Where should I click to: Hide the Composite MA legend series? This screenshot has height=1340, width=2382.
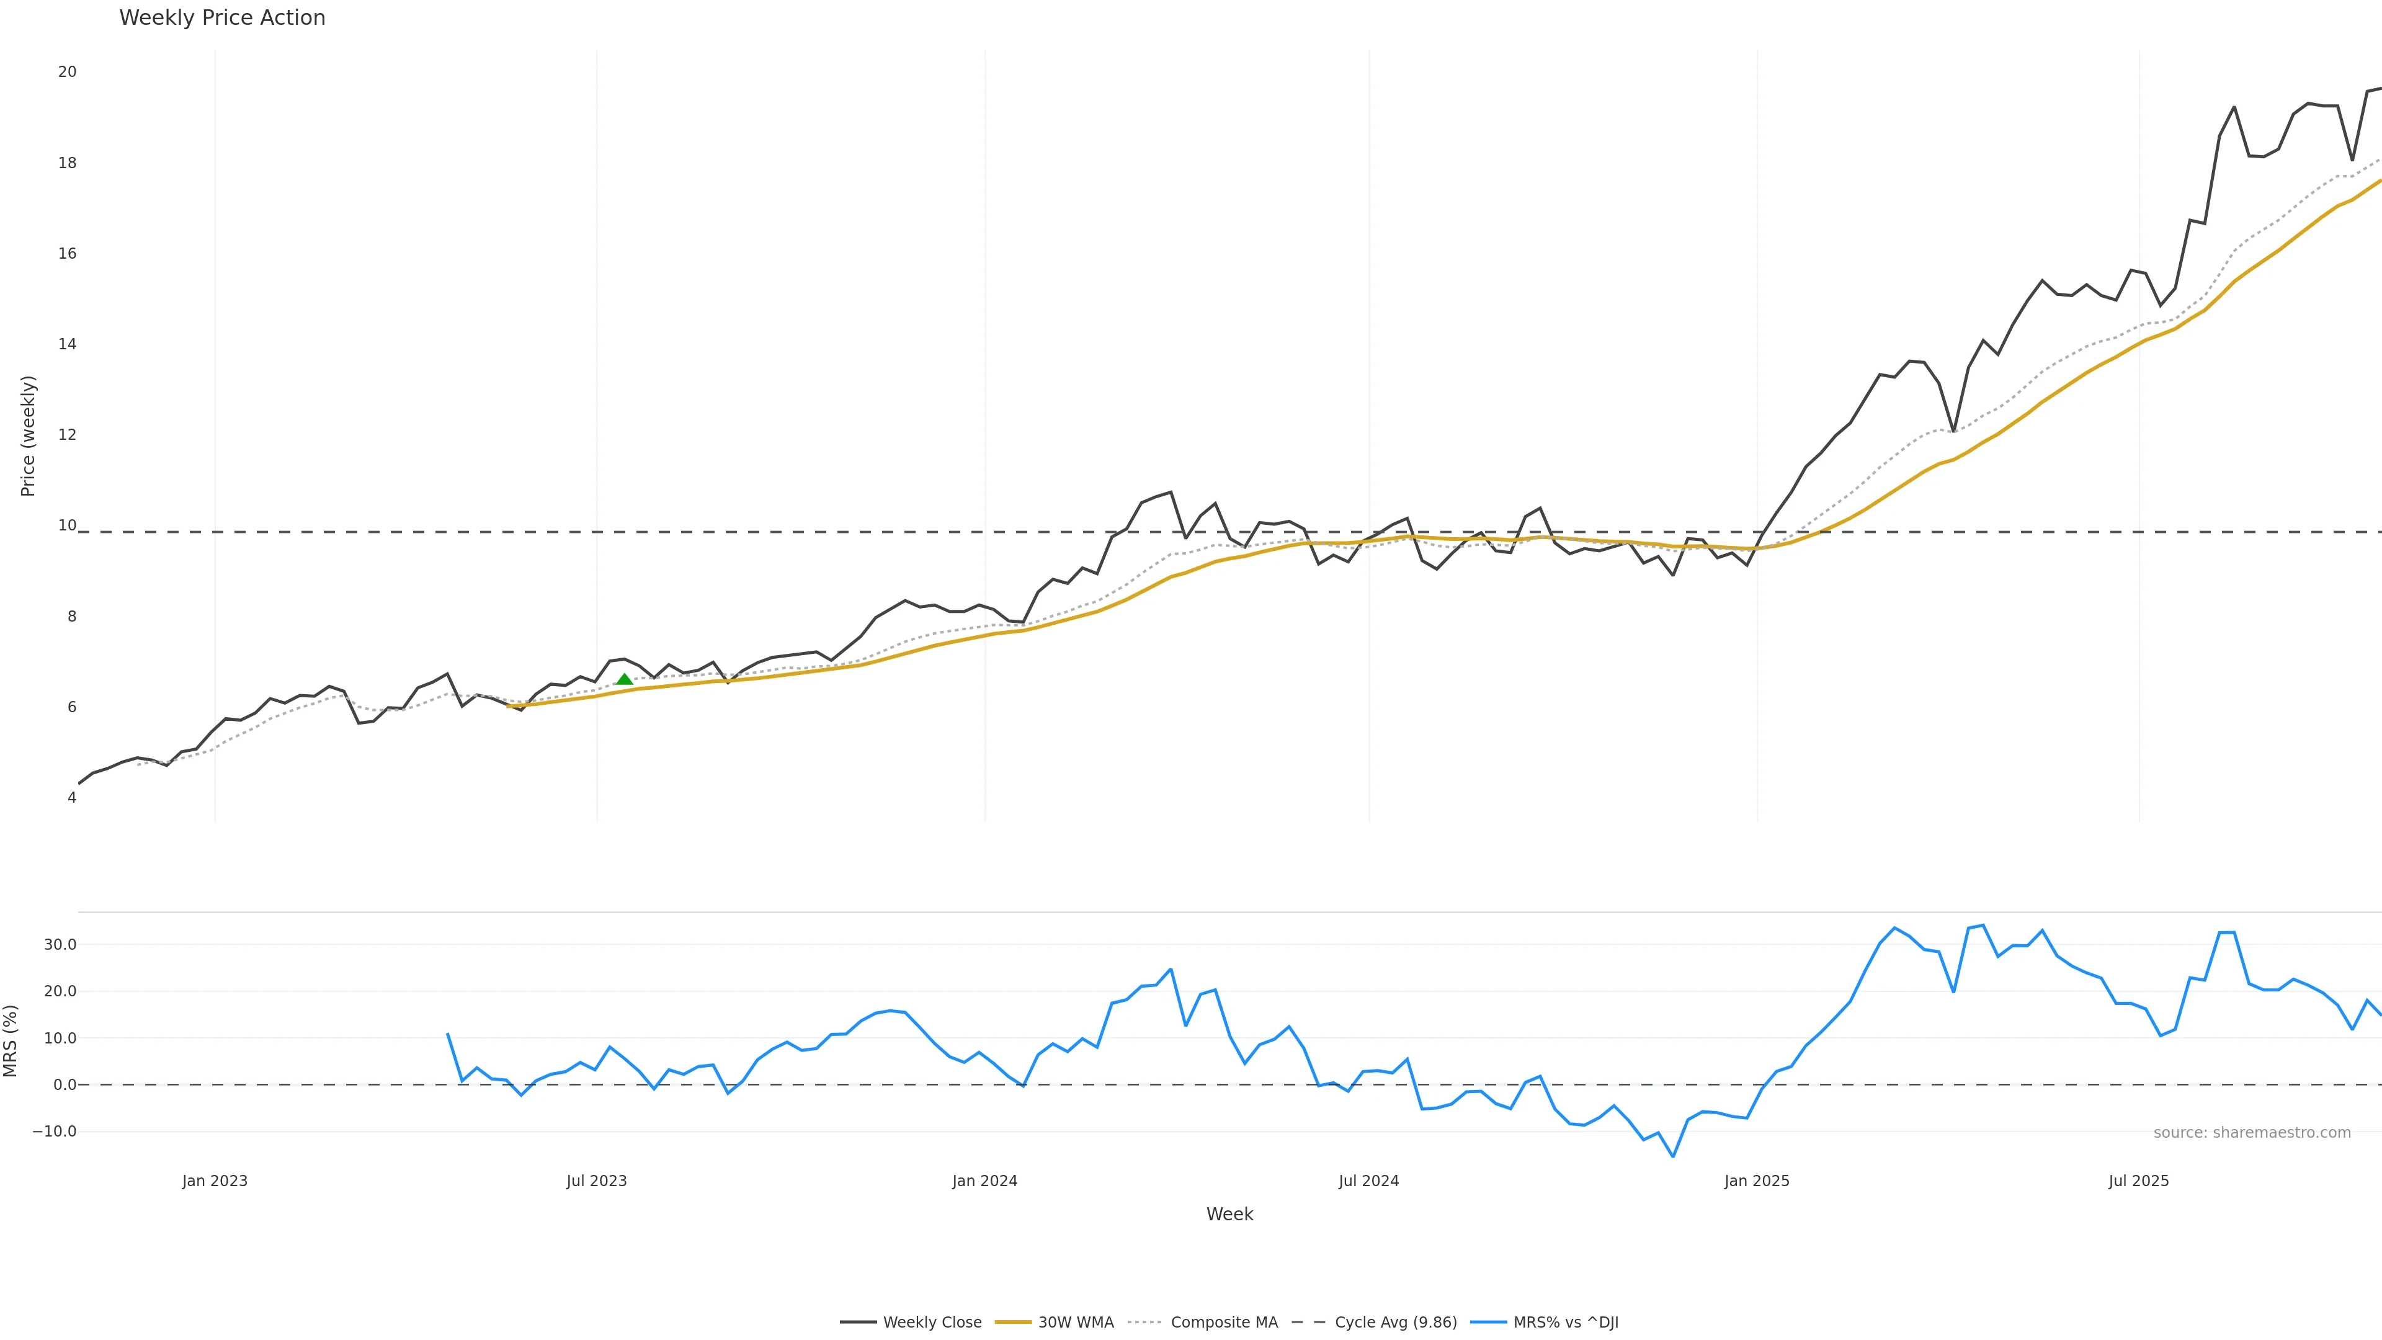[x=1223, y=1323]
